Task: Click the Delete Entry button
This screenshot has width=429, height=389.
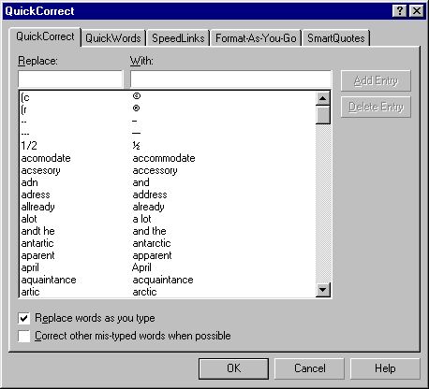Action: 376,107
